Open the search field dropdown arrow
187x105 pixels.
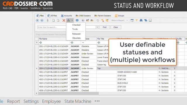[97, 27]
